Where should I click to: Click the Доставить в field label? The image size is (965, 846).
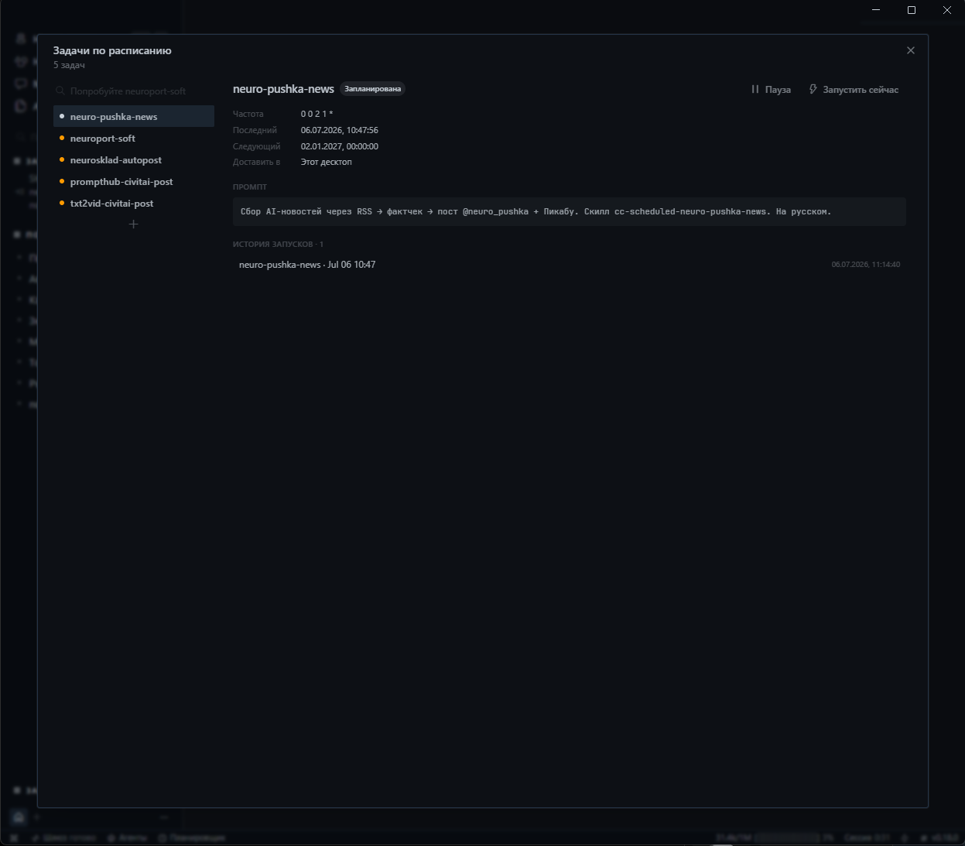point(256,162)
